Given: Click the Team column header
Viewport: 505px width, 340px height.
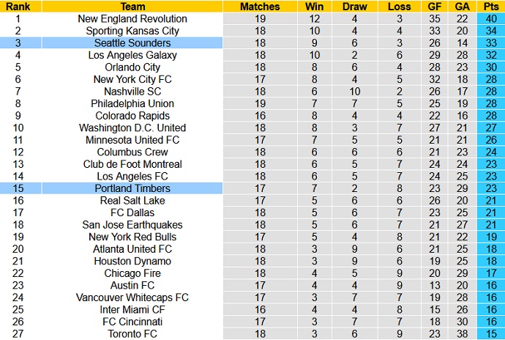Looking at the screenshot, I should [132, 7].
